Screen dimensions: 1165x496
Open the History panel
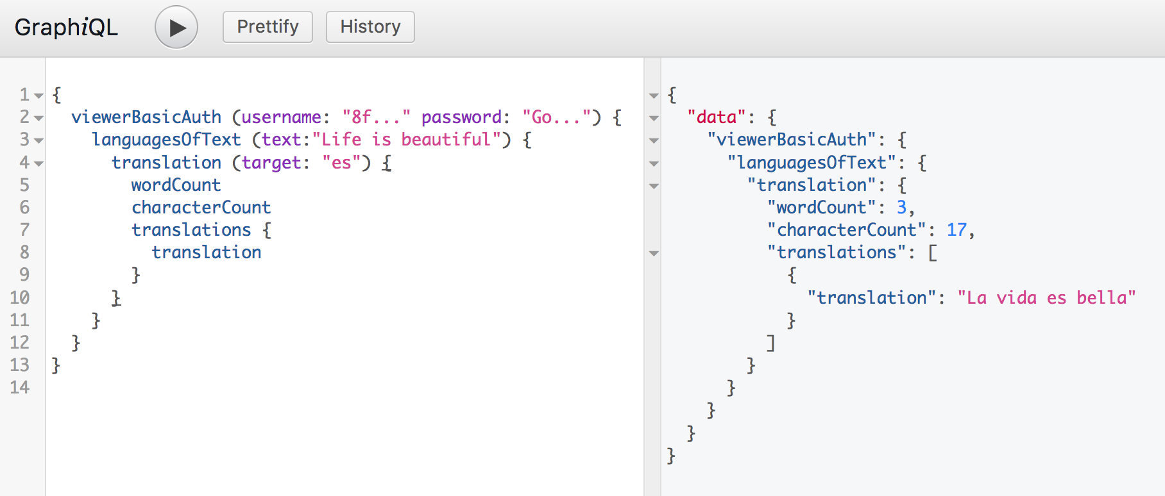(370, 27)
